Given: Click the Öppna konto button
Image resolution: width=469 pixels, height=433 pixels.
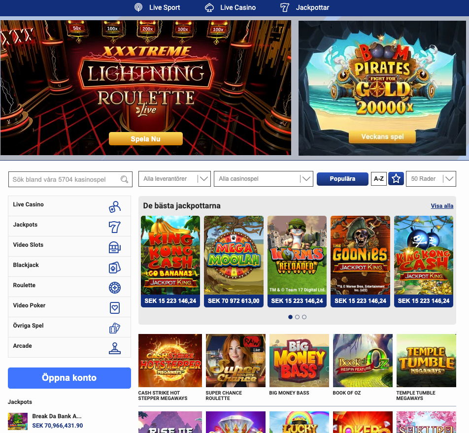Looking at the screenshot, I should coord(69,378).
